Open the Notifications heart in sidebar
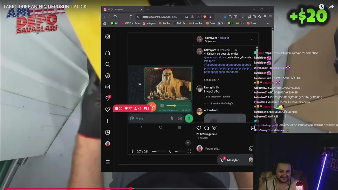The image size is (338, 190). [x=107, y=110]
